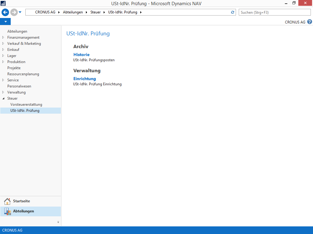
Task: Expand the Finanzmanagement tree node
Action: click(3, 37)
